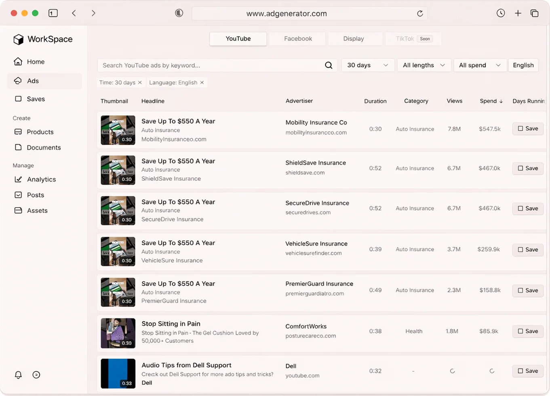Click the browser back arrow

(x=74, y=13)
